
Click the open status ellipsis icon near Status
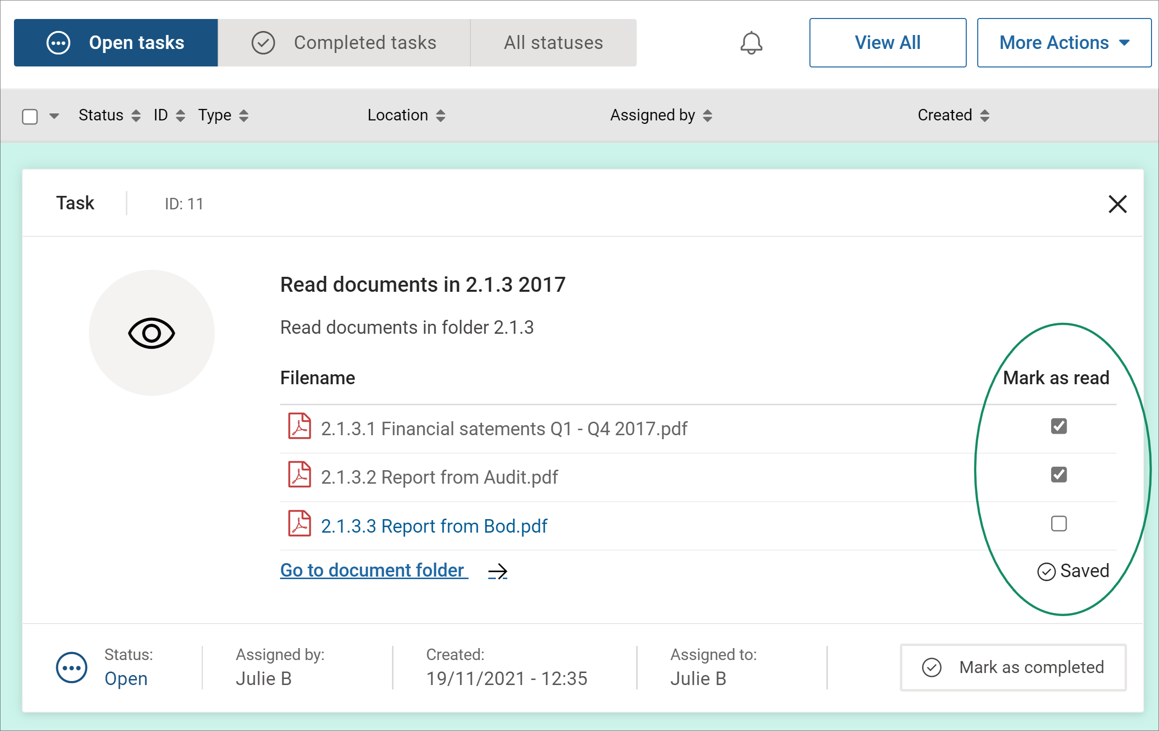[x=71, y=668]
